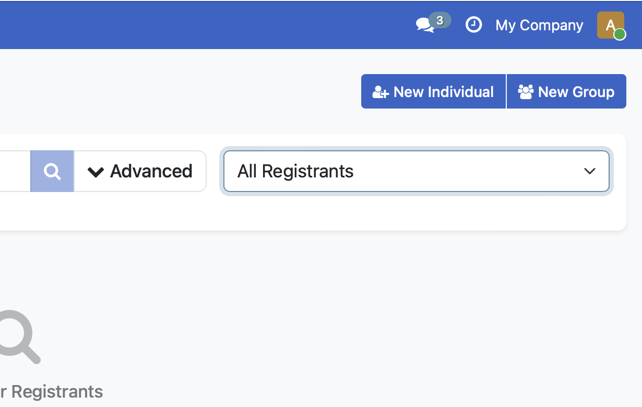This screenshot has height=407, width=642.
Task: Create a group using New Group
Action: (x=566, y=91)
